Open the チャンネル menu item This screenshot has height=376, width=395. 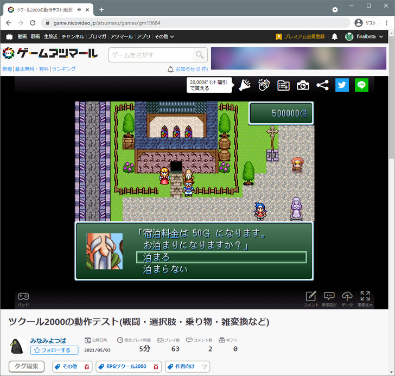(x=73, y=37)
